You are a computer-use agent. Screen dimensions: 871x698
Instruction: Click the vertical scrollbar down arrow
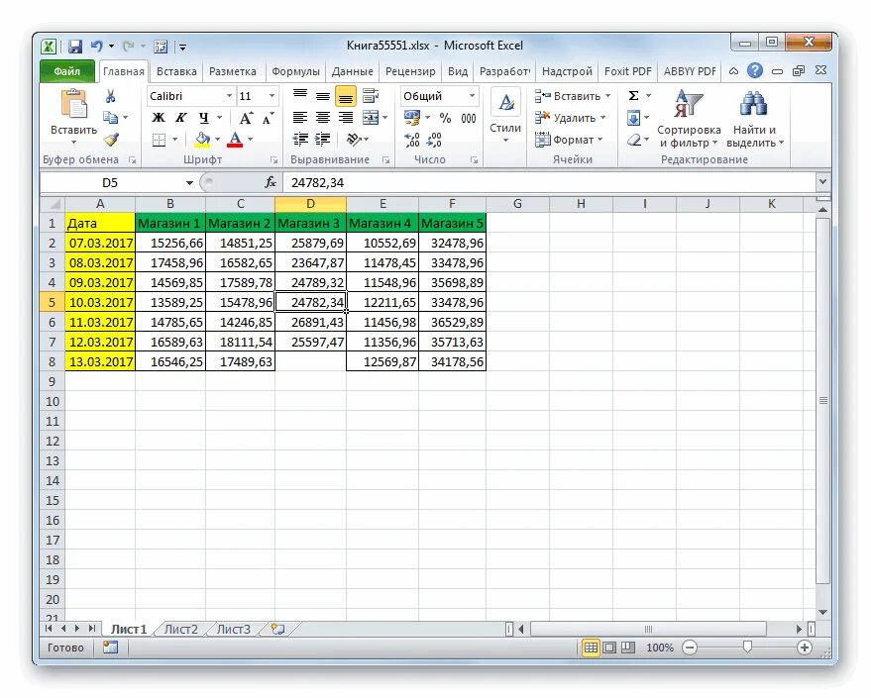(x=822, y=613)
